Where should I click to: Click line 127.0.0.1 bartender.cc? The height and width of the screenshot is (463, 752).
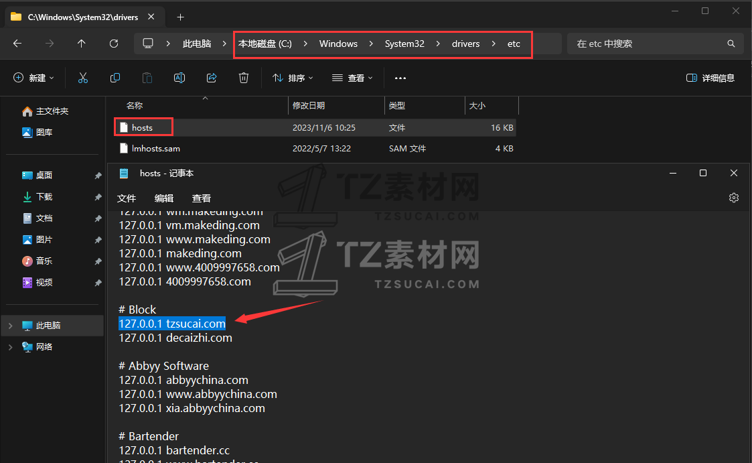coord(174,450)
